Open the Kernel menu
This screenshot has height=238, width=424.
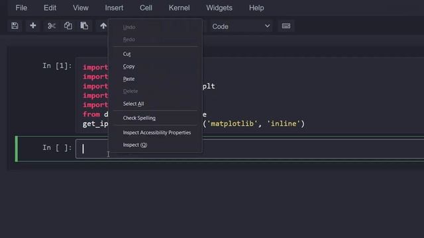point(180,8)
